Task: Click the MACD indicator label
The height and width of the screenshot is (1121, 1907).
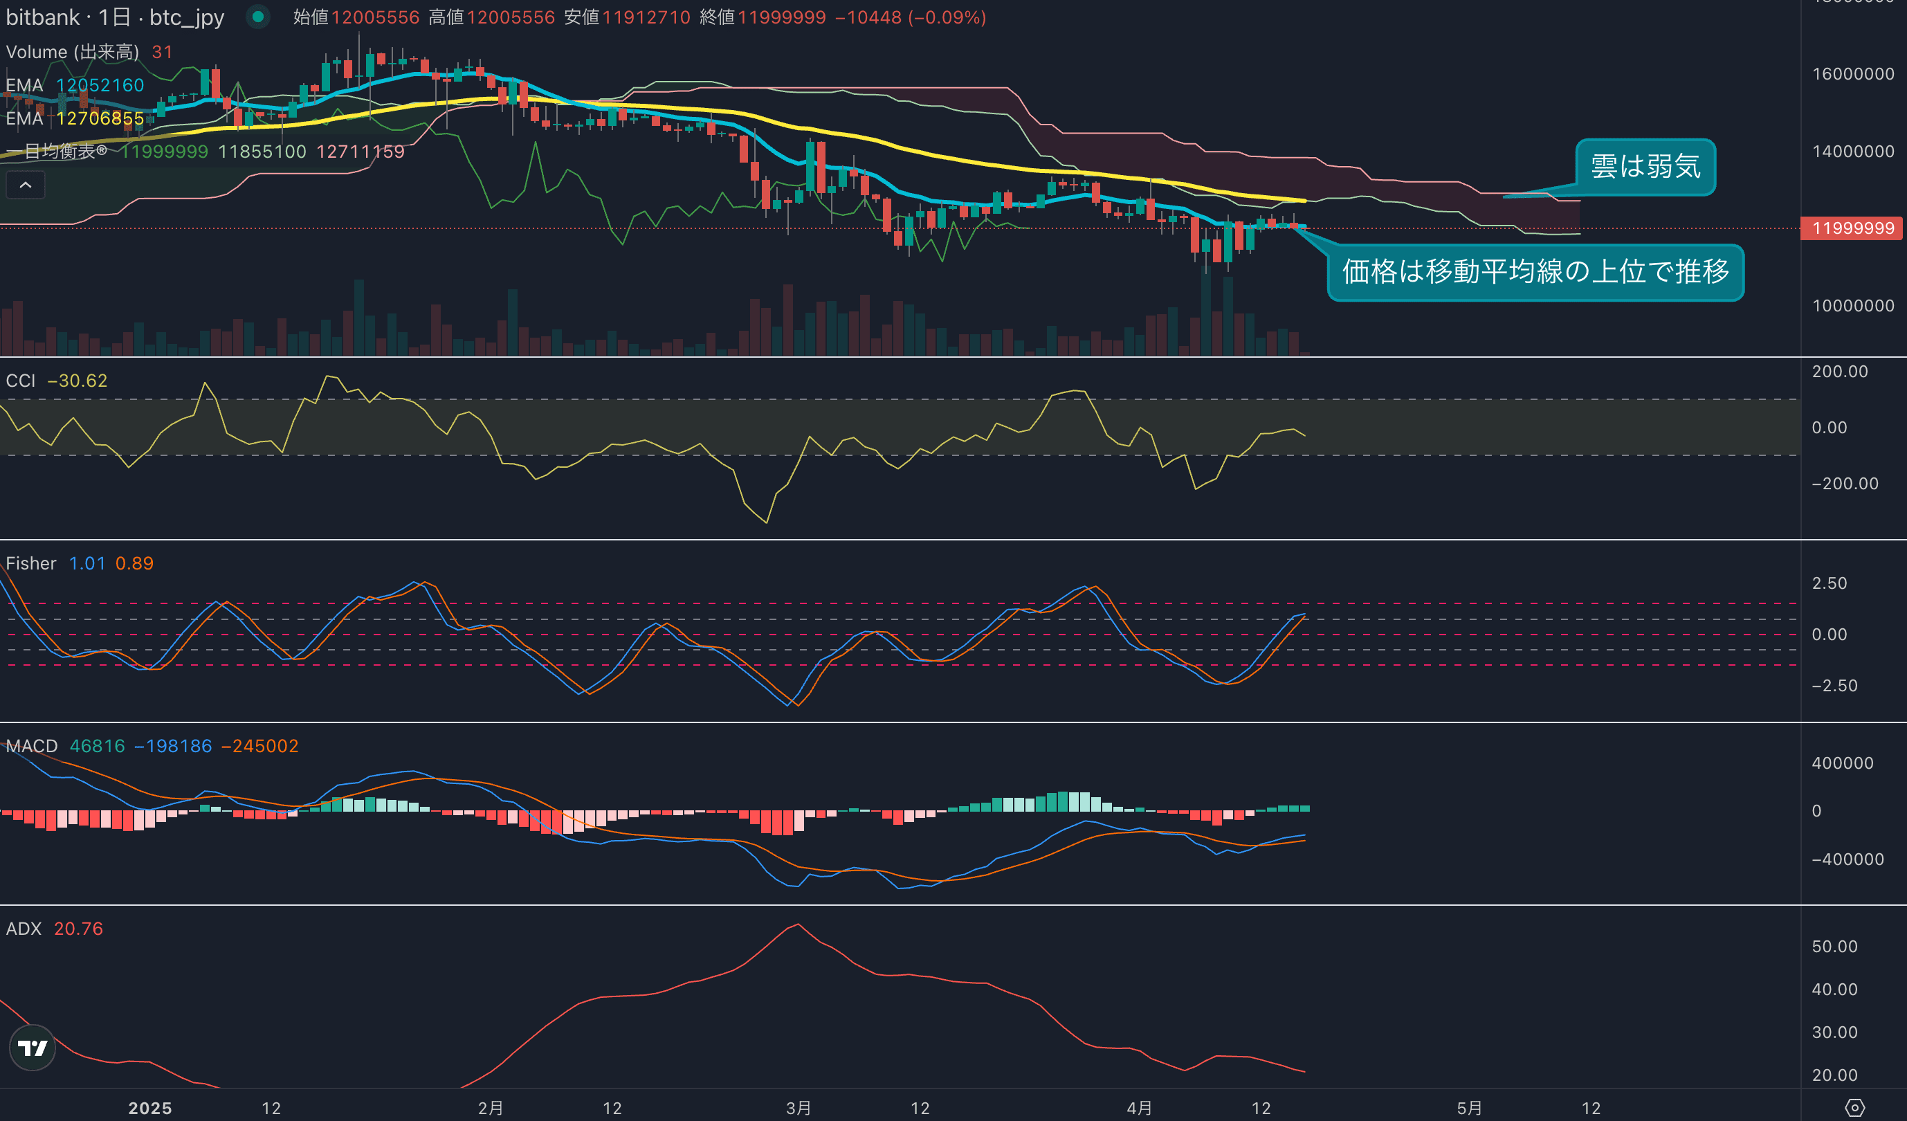Action: point(32,747)
